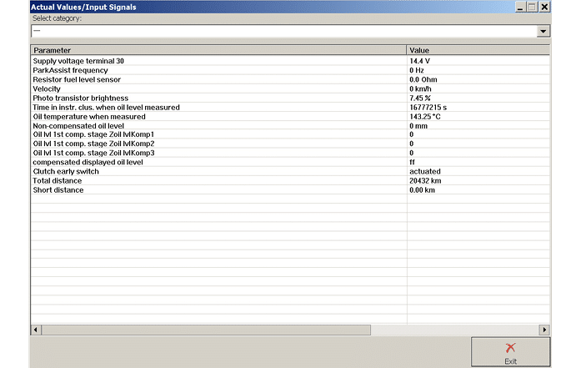581x368 pixels.
Task: Maximize the Actual Values/Input Signals window
Action: tap(532, 6)
